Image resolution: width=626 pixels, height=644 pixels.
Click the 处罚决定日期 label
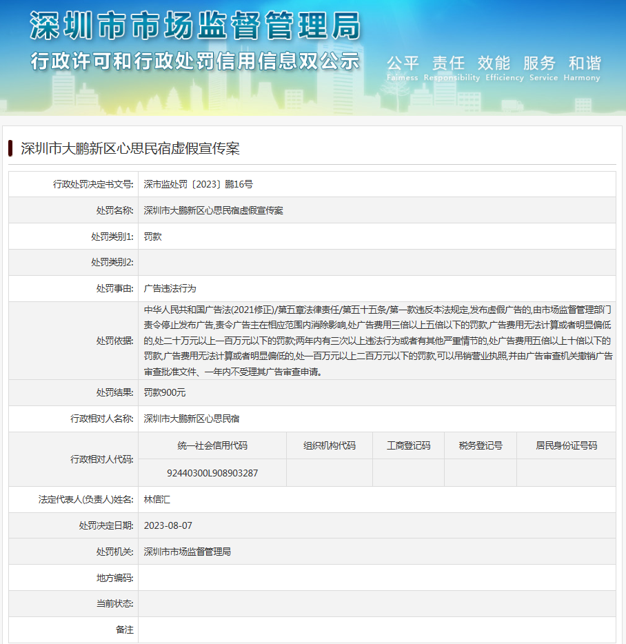pyautogui.click(x=106, y=525)
